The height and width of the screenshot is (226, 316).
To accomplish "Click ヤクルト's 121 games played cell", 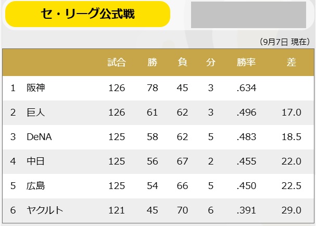I will [x=117, y=210].
